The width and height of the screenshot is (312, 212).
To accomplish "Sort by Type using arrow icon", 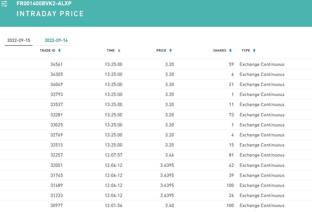I will [x=254, y=50].
